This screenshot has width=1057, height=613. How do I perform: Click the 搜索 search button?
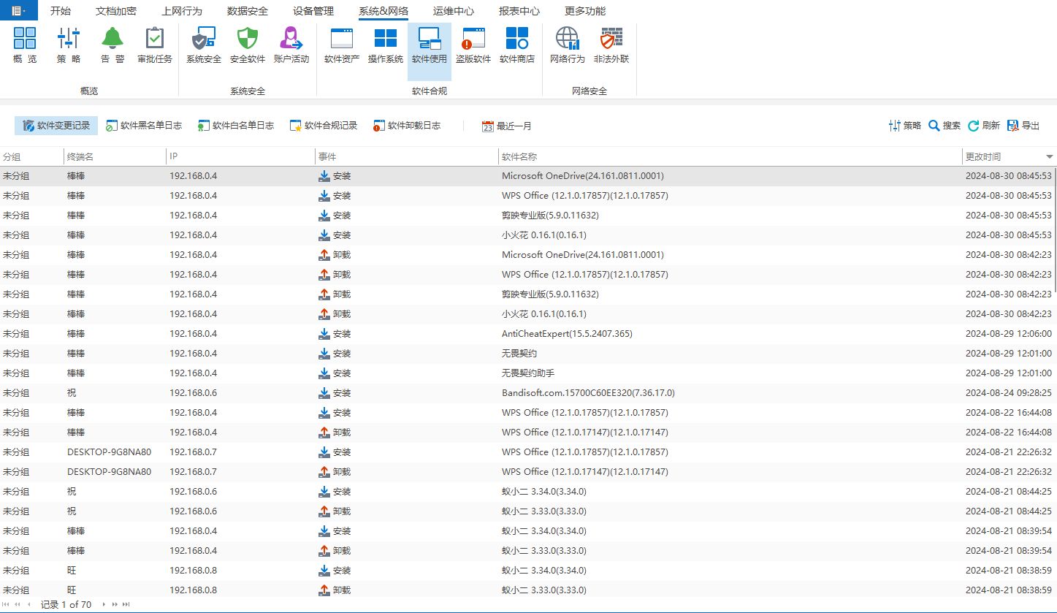[x=945, y=126]
